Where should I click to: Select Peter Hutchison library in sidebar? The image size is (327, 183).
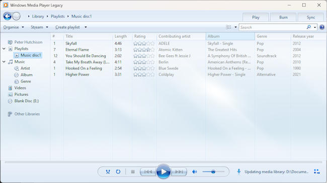coord(25,42)
